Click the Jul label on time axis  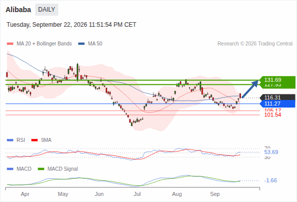click(x=137, y=194)
